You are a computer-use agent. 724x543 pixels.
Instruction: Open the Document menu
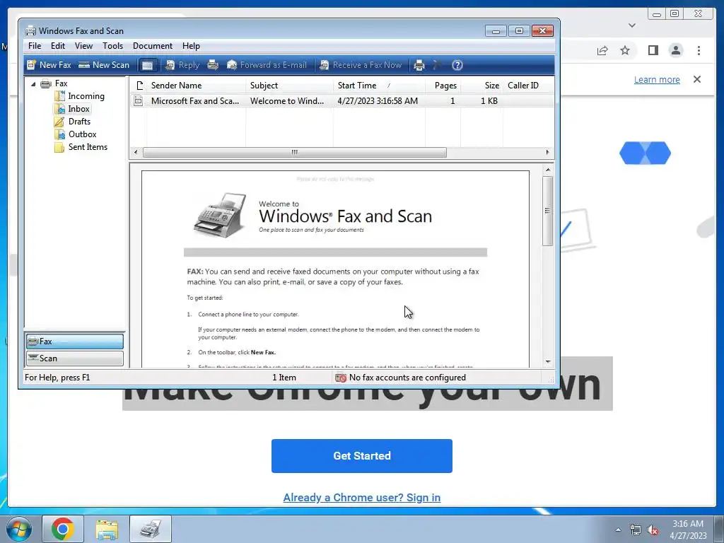coord(153,46)
